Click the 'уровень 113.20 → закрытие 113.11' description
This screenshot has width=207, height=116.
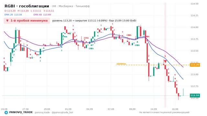coord(94,21)
